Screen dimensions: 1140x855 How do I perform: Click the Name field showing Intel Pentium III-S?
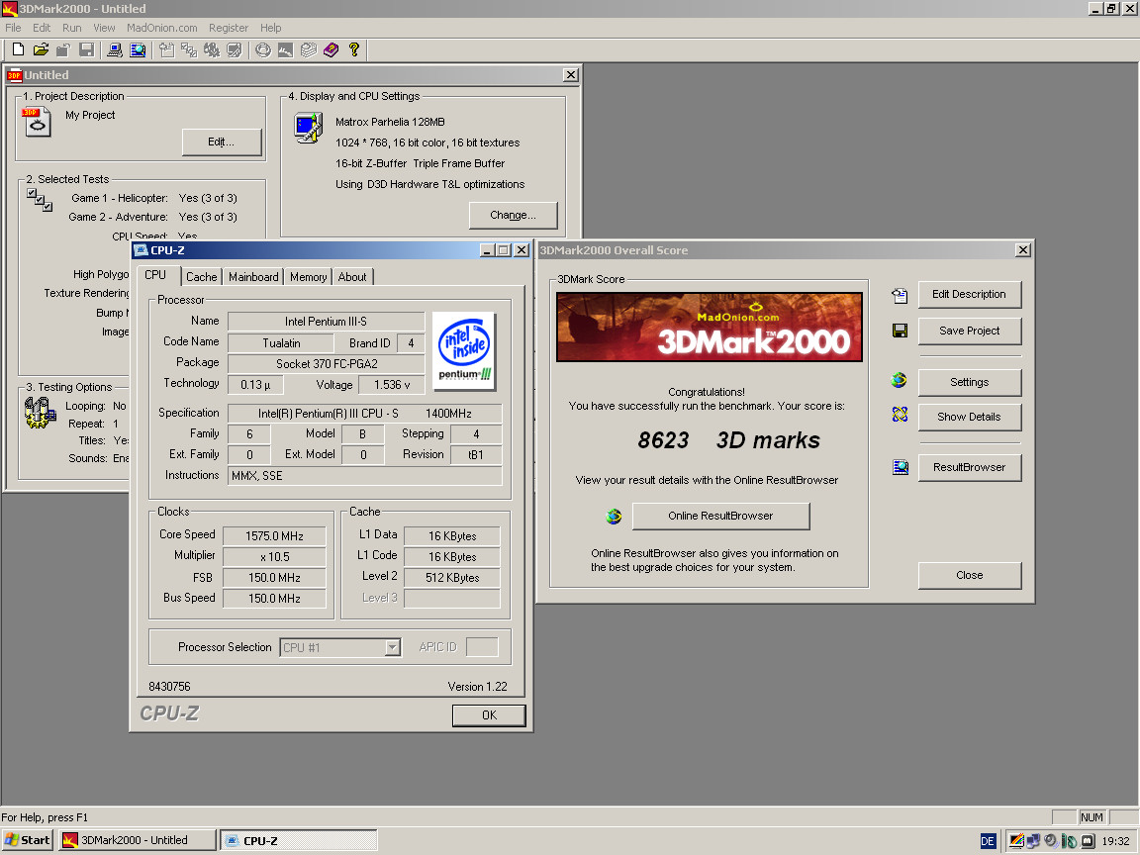[327, 322]
